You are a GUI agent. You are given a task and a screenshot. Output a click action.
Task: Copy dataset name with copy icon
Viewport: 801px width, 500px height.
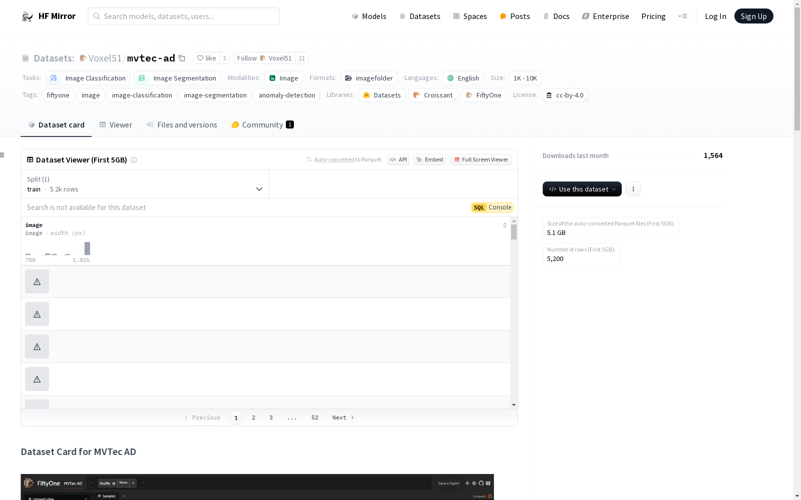(x=182, y=58)
